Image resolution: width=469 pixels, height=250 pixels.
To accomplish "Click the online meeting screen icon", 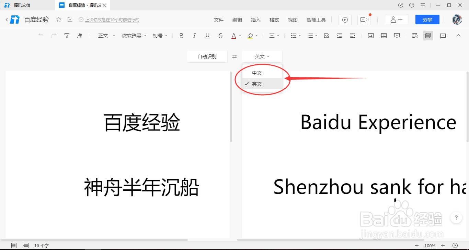I will click(364, 20).
